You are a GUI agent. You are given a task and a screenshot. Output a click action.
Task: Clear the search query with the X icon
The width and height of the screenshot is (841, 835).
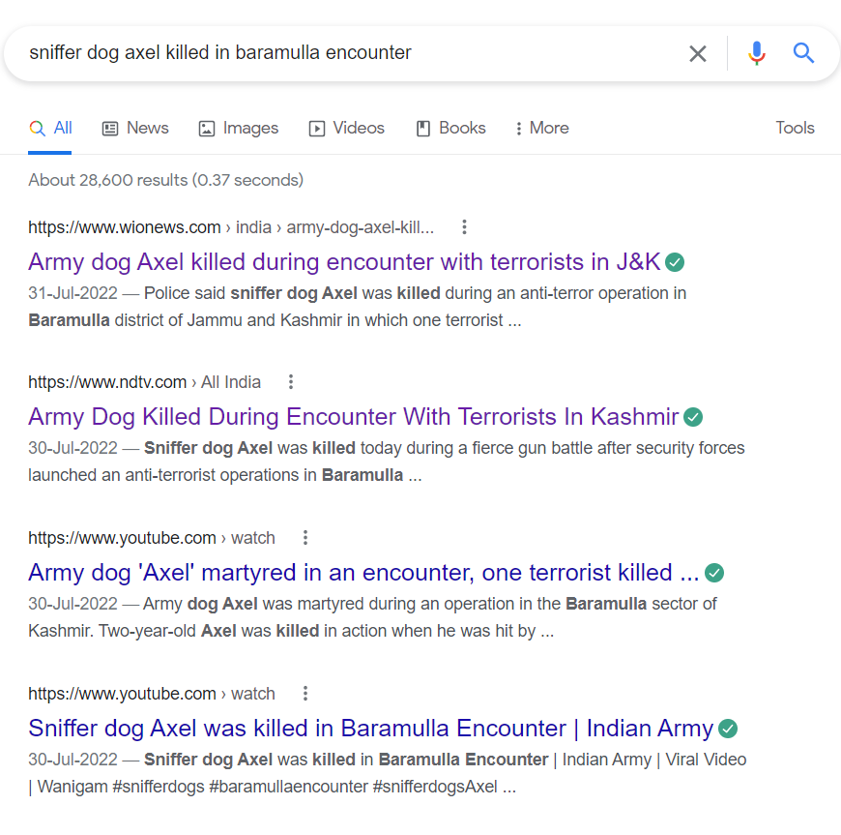click(698, 54)
